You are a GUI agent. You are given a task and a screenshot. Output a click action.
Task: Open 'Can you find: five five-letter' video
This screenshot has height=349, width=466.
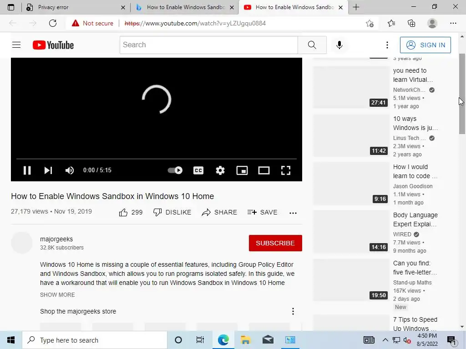coord(415,268)
